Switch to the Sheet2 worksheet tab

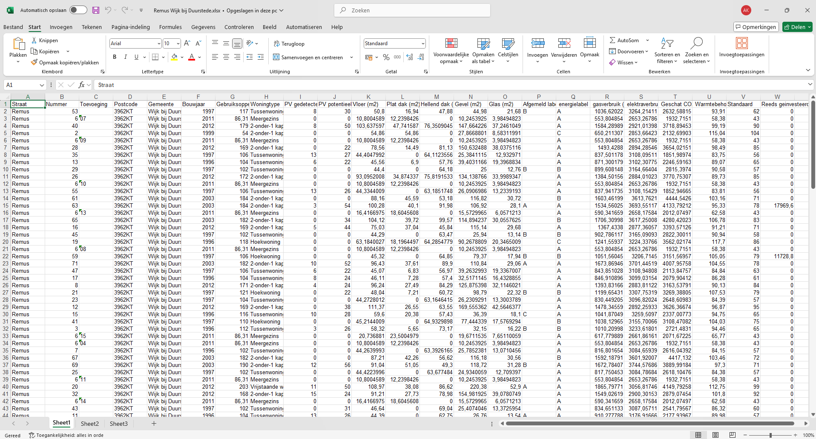[90, 424]
